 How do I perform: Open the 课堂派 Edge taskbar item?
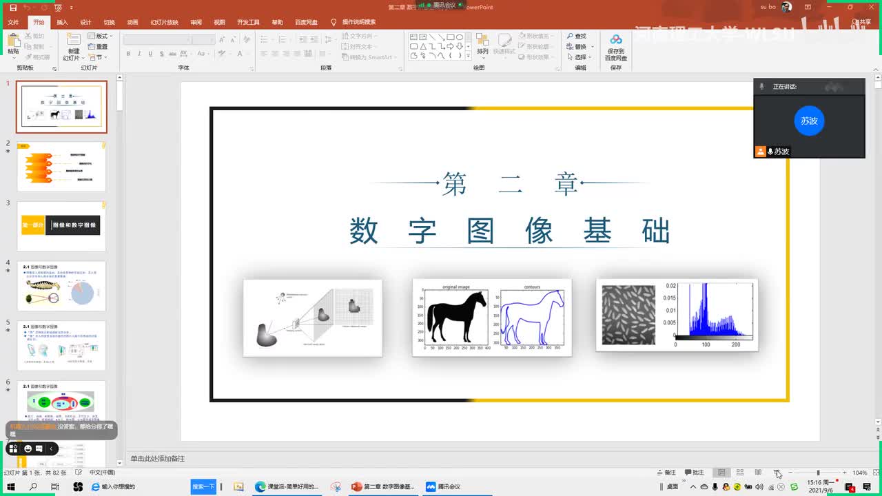tap(287, 486)
